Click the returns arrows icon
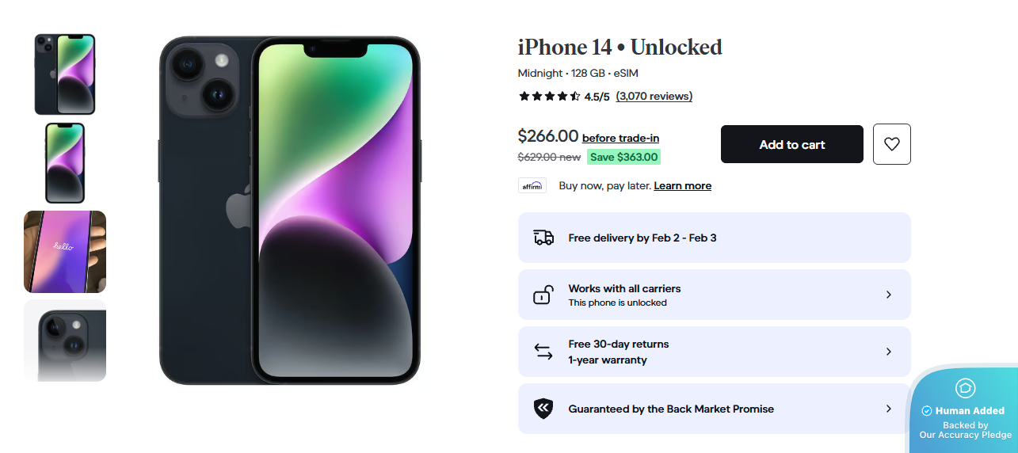The width and height of the screenshot is (1018, 453). (x=543, y=352)
